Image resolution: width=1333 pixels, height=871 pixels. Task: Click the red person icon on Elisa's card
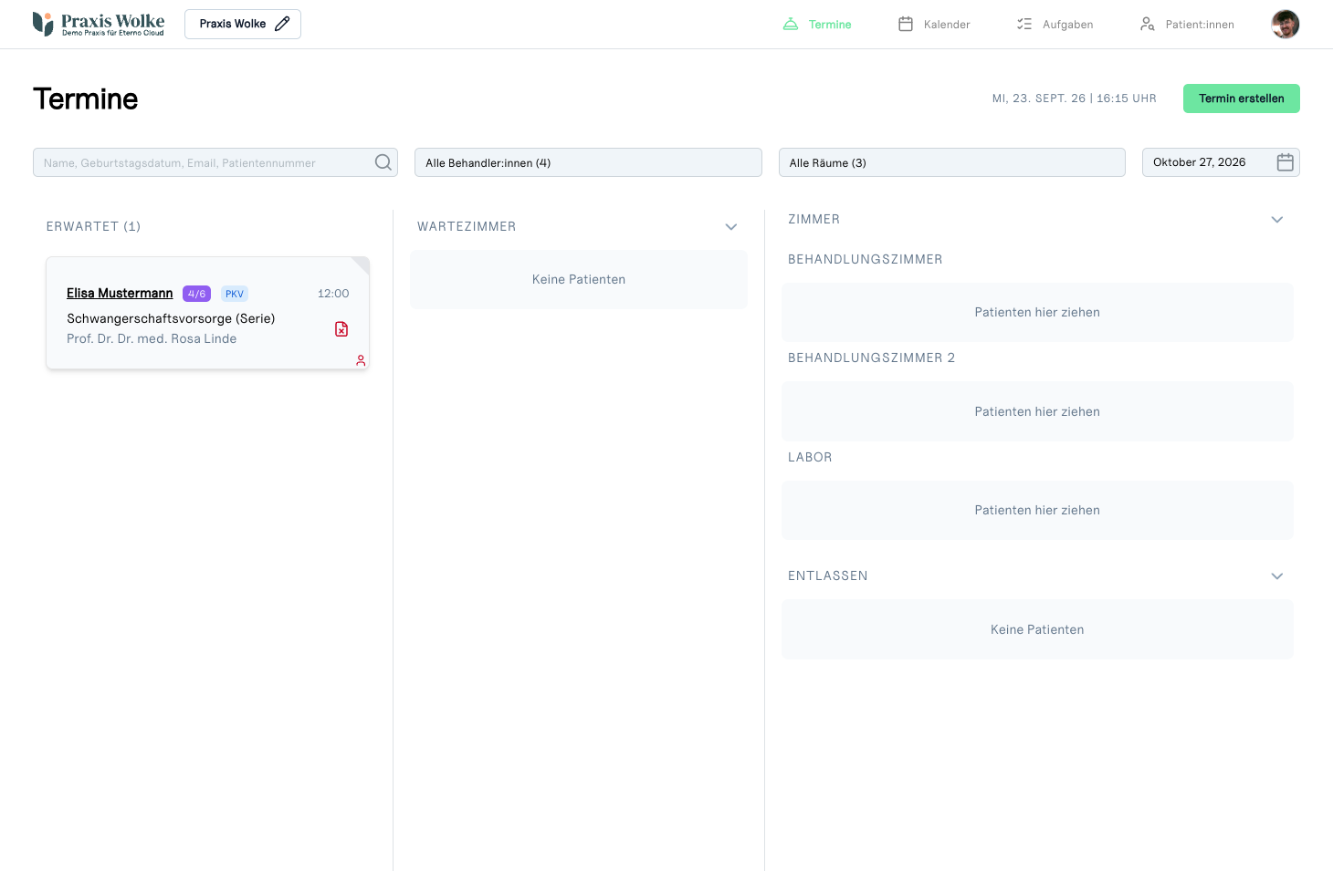coord(361,360)
